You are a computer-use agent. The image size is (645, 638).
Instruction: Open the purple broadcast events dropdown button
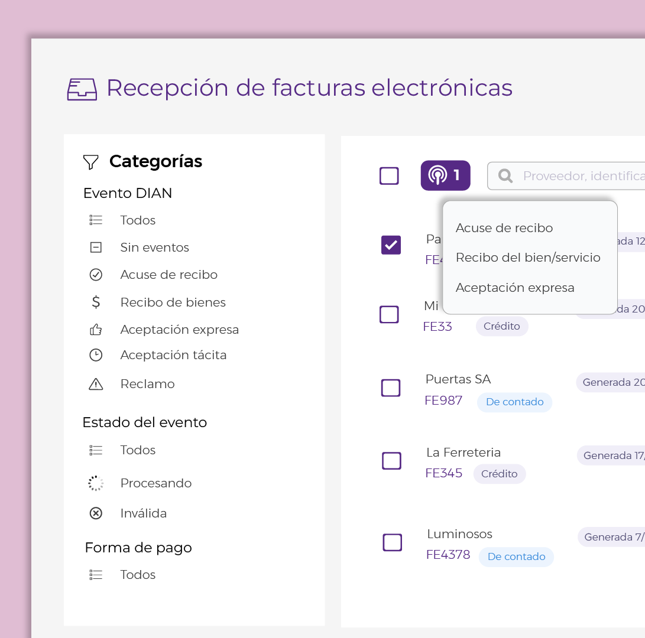tap(446, 175)
